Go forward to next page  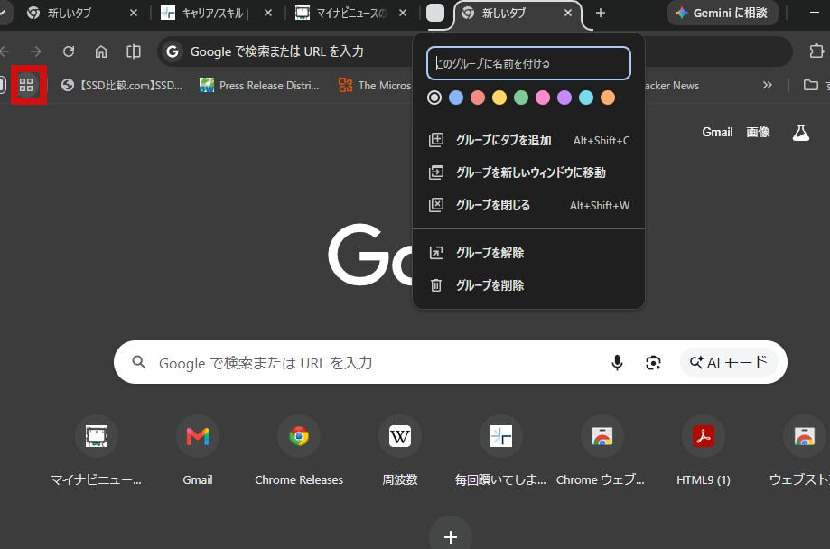click(35, 51)
